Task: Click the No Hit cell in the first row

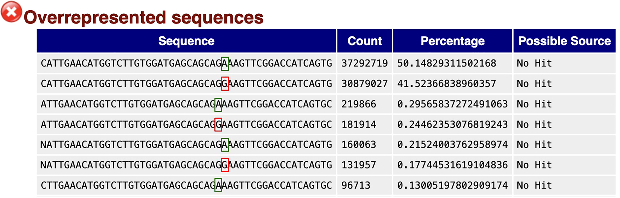Action: pos(534,63)
